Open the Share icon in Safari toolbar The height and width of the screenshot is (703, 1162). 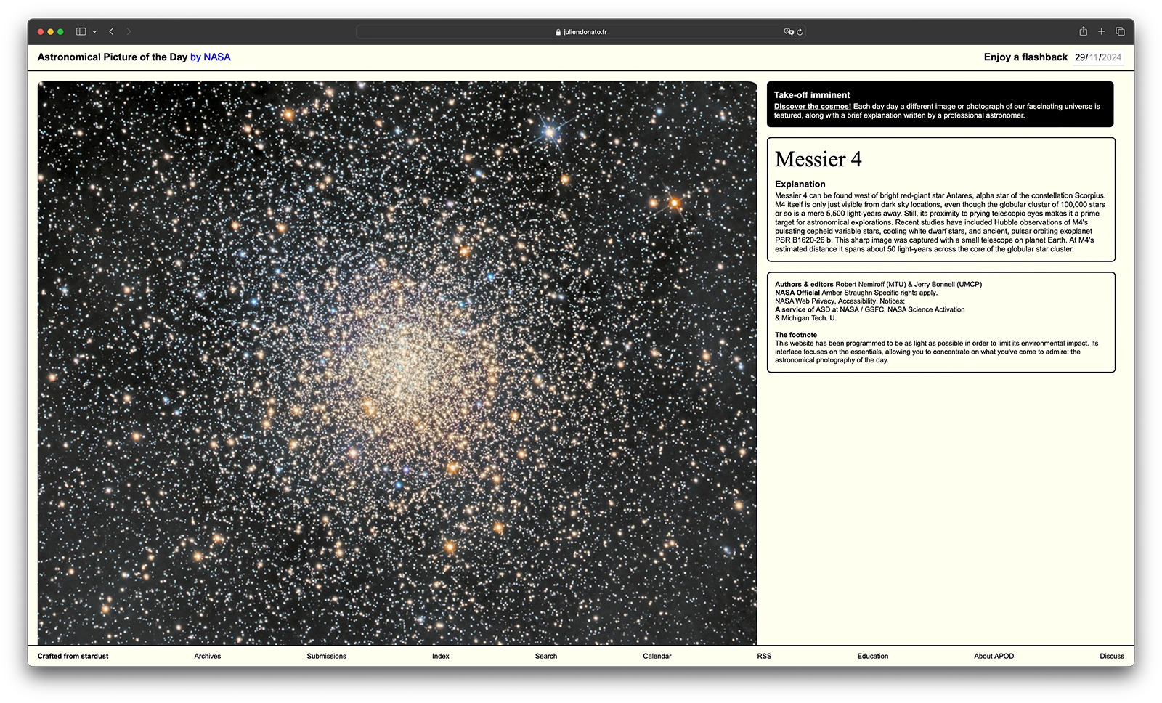(x=1083, y=31)
